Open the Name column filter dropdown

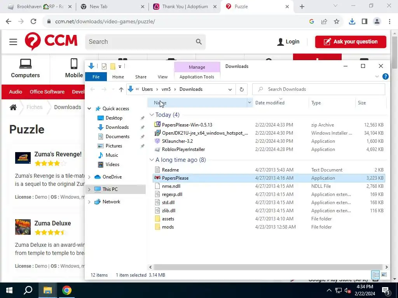pyautogui.click(x=250, y=102)
